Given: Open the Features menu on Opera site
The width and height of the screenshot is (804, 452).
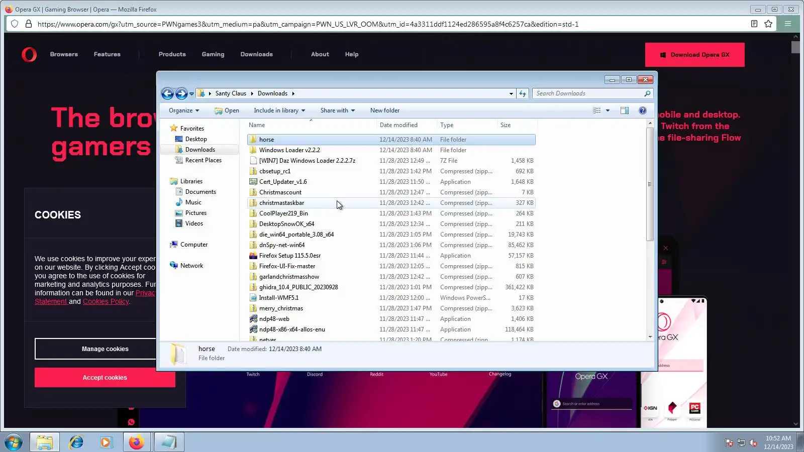Looking at the screenshot, I should point(107,54).
